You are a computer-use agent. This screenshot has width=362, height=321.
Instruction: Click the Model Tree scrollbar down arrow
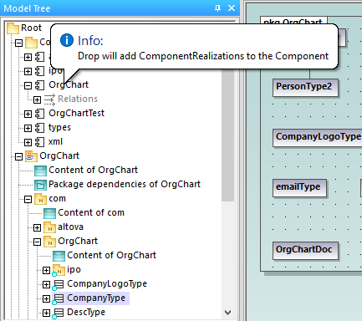pos(227,313)
